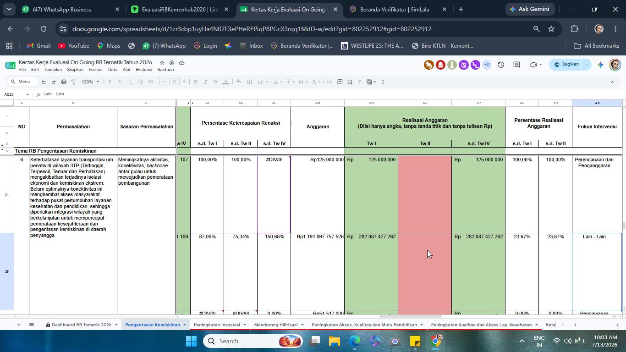Click document status cloud icon
Viewport: 626px width, 352px height.
coord(181,62)
